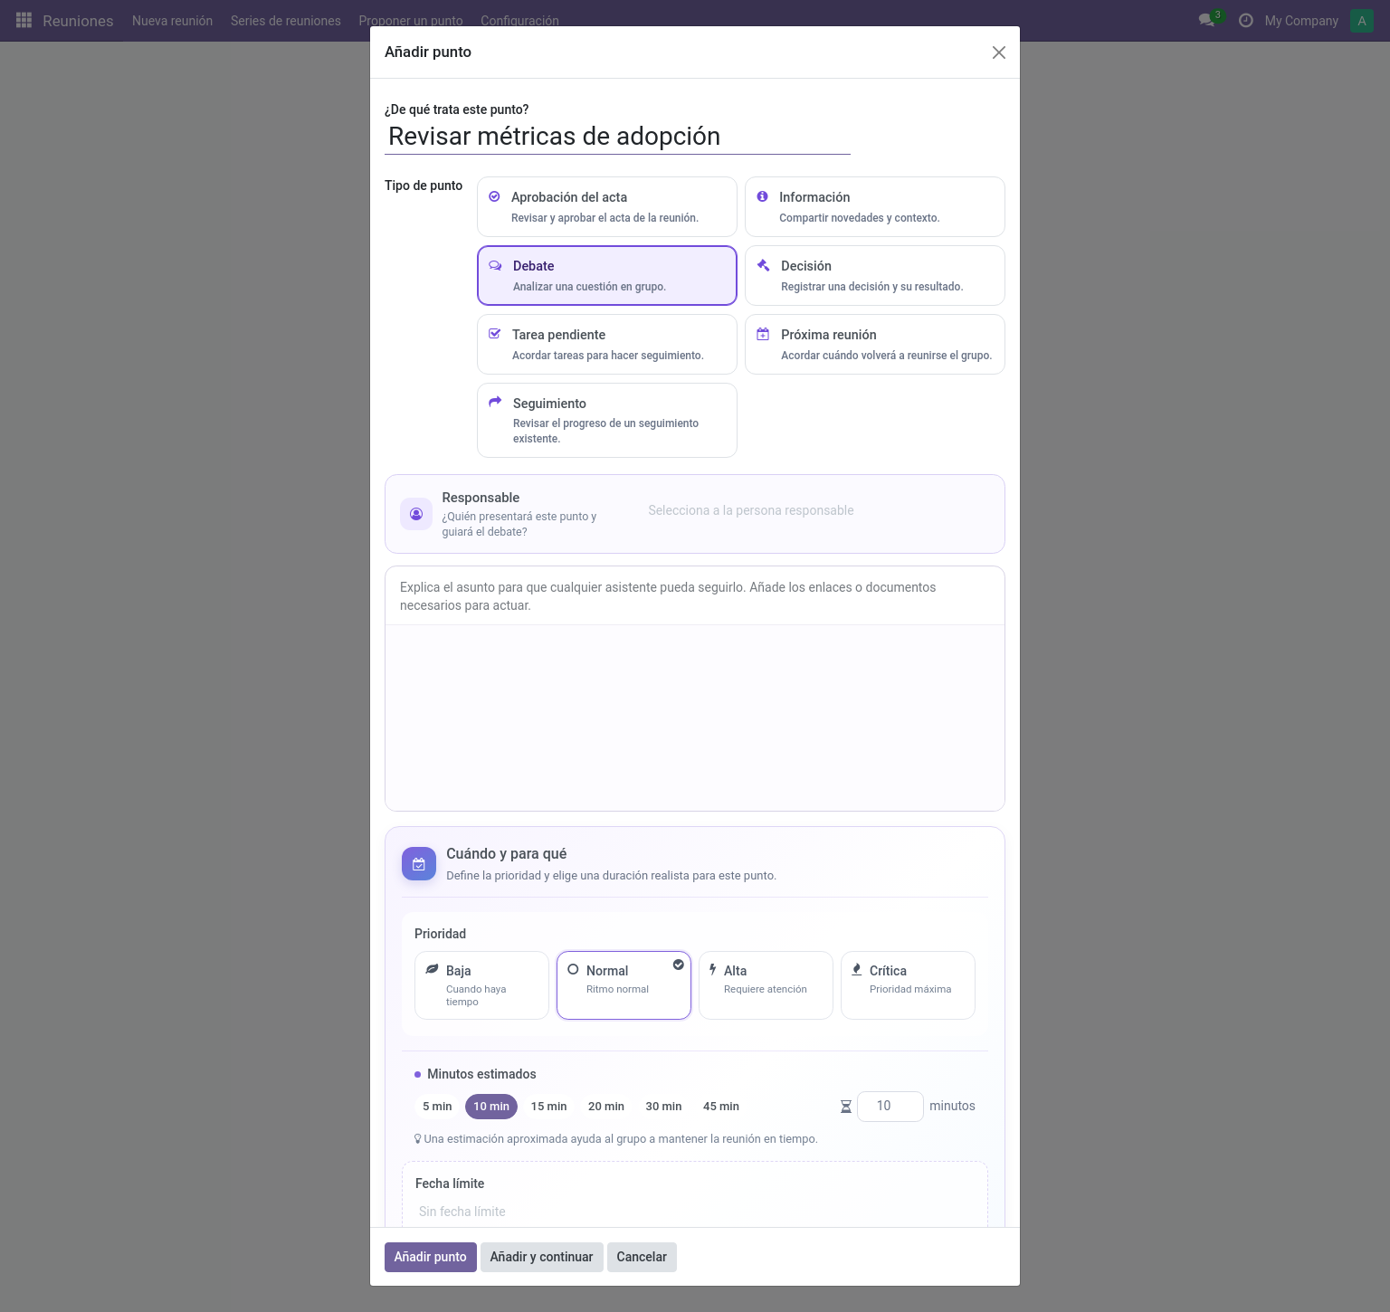Click Añadir y continuar button

point(542,1257)
